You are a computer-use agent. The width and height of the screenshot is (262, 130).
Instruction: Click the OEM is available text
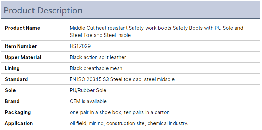(88, 101)
